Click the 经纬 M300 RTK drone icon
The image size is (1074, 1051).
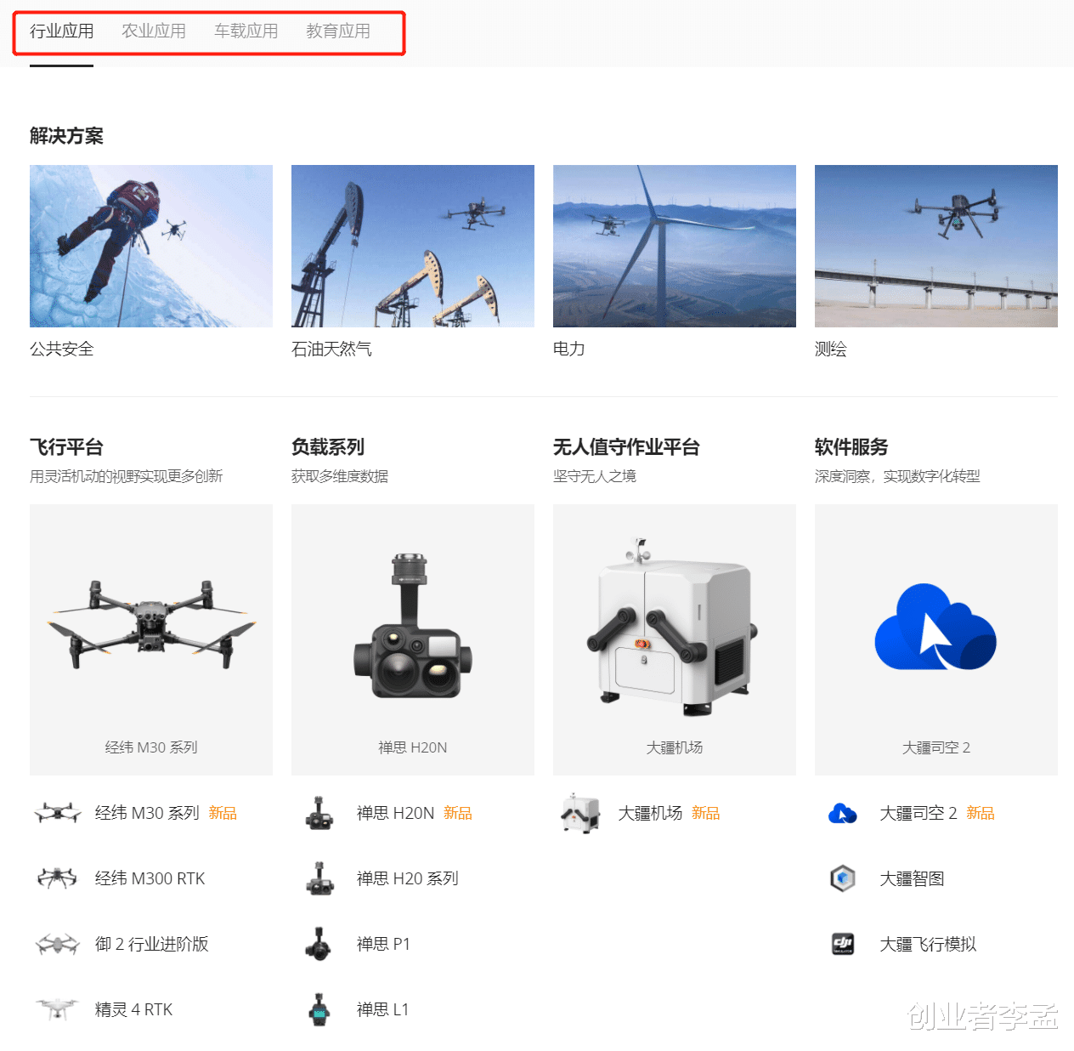click(x=58, y=878)
